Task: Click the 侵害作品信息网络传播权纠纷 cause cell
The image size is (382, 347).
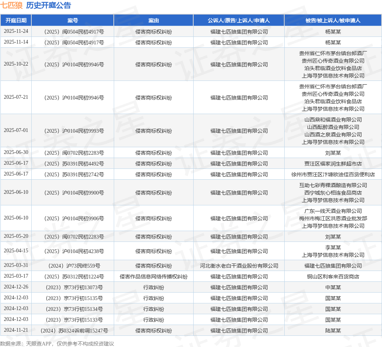Action: coord(153,277)
